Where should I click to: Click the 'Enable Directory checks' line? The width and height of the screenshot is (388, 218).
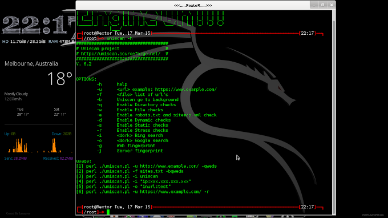[x=136, y=104]
